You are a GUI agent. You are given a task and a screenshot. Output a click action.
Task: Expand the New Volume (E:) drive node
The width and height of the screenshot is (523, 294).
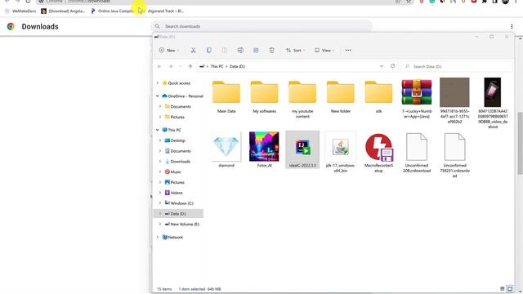(x=160, y=224)
